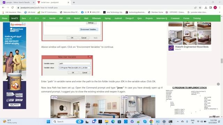Open Asian Paints SmartCare ad banner
Screen dimensions: 223x125
[15, 66]
